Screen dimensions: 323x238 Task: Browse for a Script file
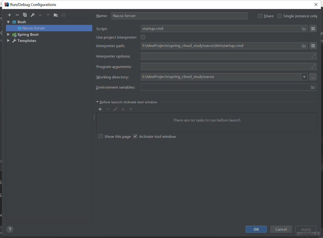point(304,28)
